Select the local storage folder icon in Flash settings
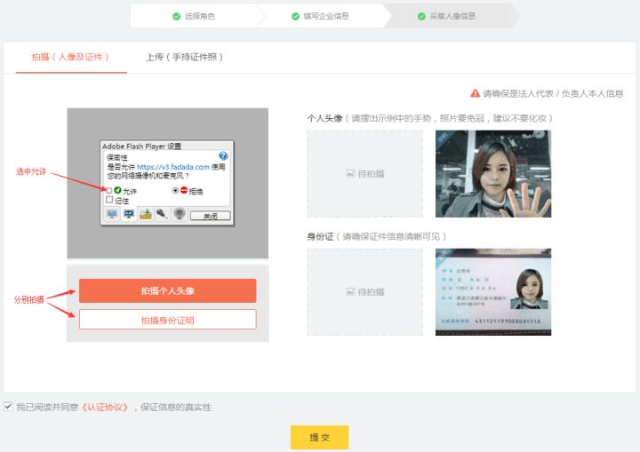The width and height of the screenshot is (640, 452). [x=145, y=214]
